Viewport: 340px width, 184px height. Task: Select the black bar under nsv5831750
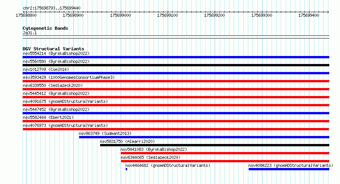pos(215,145)
